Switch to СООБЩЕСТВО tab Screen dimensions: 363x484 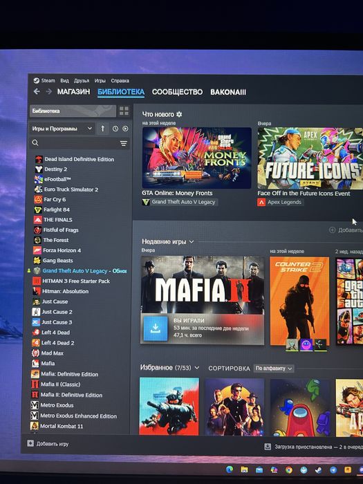coord(177,92)
